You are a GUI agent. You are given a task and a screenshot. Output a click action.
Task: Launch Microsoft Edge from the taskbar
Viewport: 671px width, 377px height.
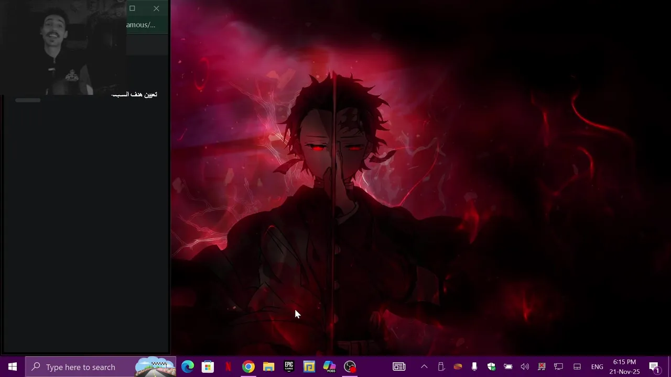click(187, 367)
